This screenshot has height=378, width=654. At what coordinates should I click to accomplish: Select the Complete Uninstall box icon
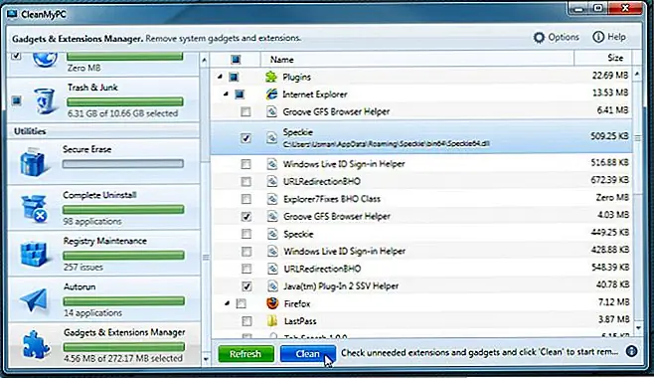click(34, 208)
